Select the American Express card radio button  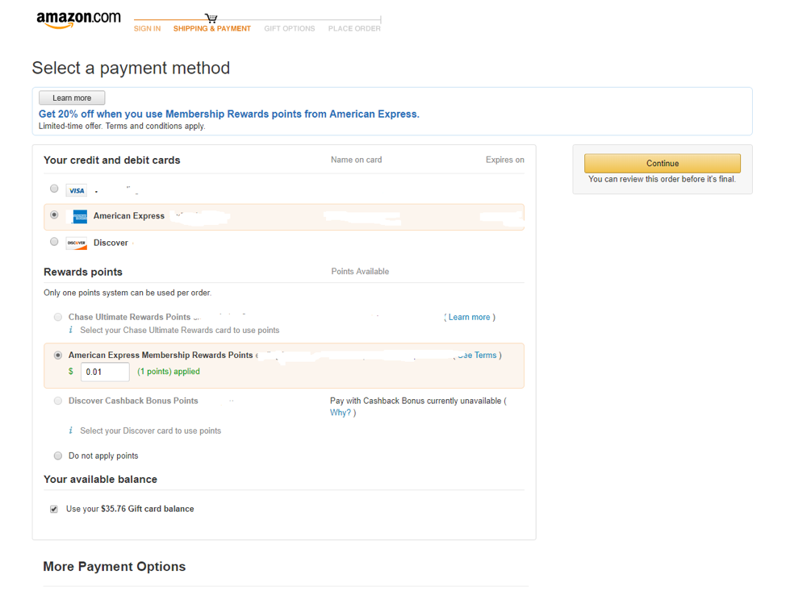54,214
